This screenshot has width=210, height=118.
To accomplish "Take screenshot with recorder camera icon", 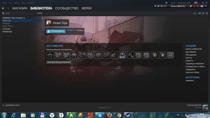I will click(x=202, y=6).
